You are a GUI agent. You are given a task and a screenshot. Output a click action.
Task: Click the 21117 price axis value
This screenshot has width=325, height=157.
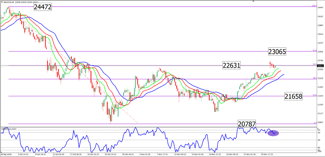321,114
